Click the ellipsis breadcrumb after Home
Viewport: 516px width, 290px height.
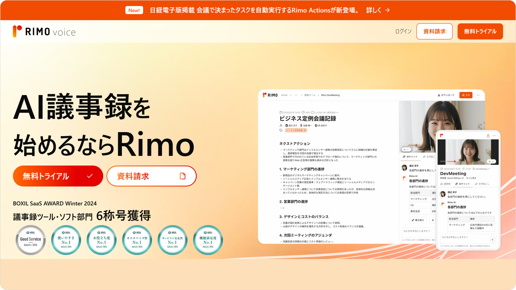pos(296,95)
